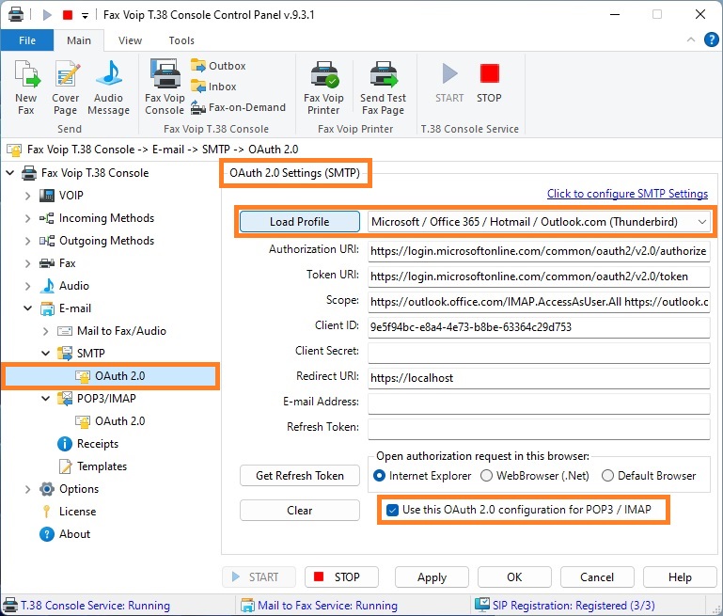Select WebBrowser (.Net) radio button
The width and height of the screenshot is (723, 616).
[x=486, y=475]
